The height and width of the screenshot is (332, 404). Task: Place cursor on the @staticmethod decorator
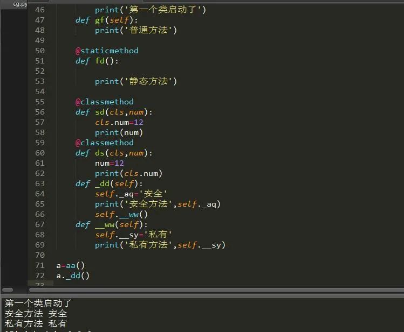point(107,51)
